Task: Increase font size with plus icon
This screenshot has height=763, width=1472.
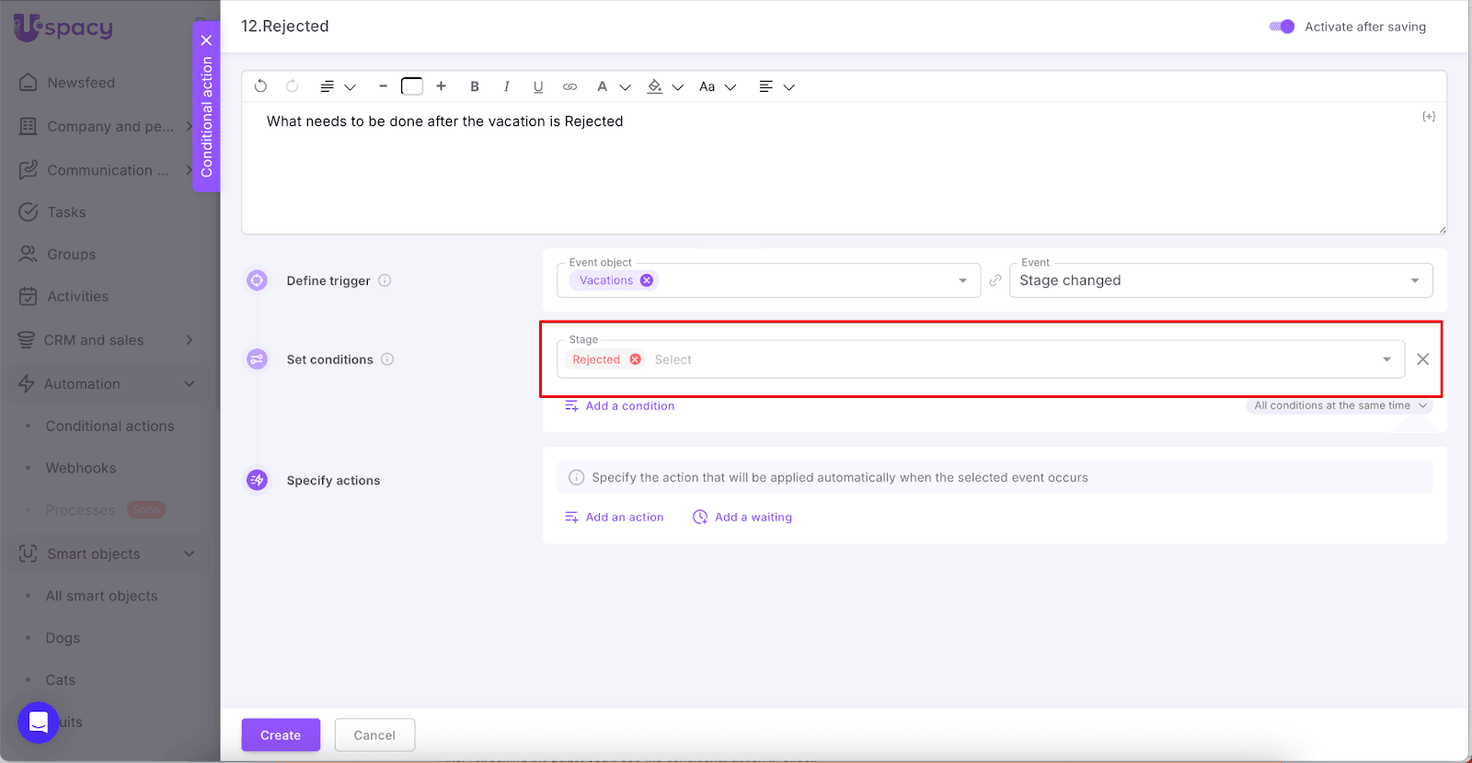Action: coord(442,86)
